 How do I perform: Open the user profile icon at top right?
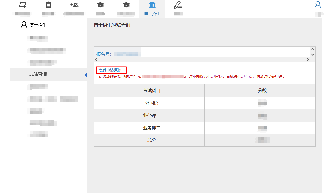pos(318,5)
